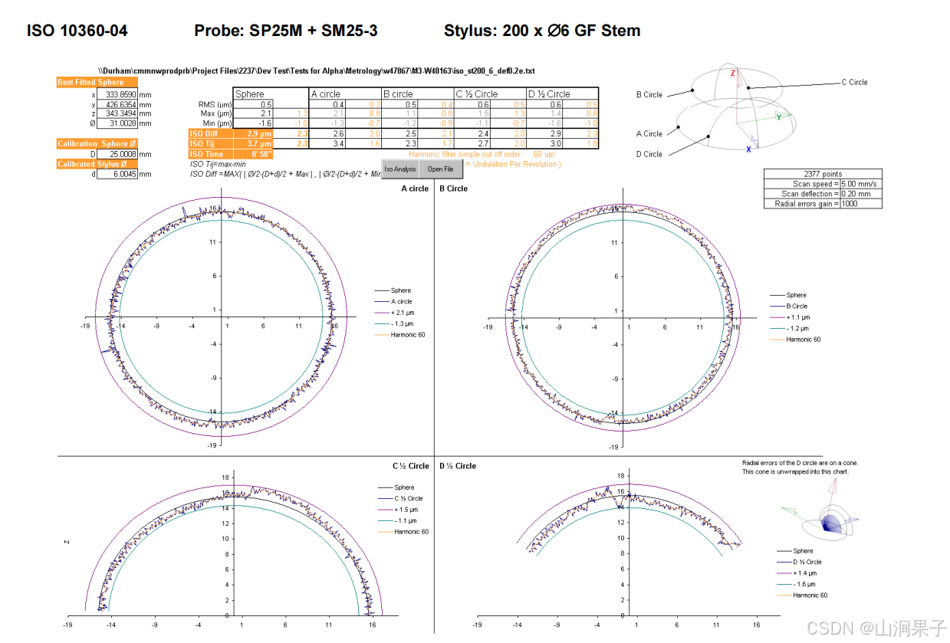Select the 2377 points cell
Screen dimensions: 950x643
pyautogui.click(x=823, y=174)
